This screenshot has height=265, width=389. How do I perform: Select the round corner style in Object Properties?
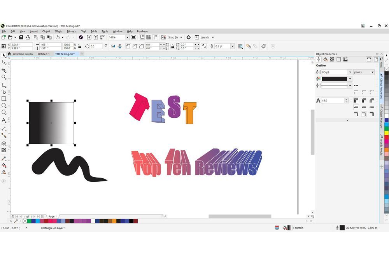pos(364,100)
